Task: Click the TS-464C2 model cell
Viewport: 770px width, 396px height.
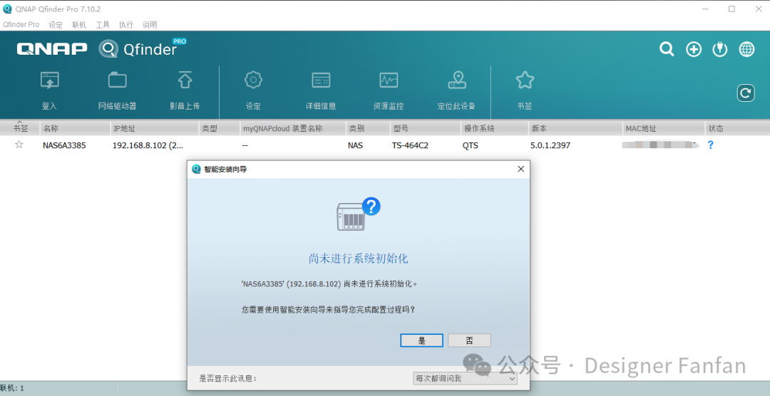Action: pos(410,145)
